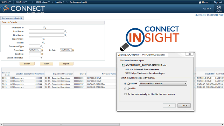224x126 pixels.
Task: Sort by Location Description column header
Action: pyautogui.click(x=25, y=74)
